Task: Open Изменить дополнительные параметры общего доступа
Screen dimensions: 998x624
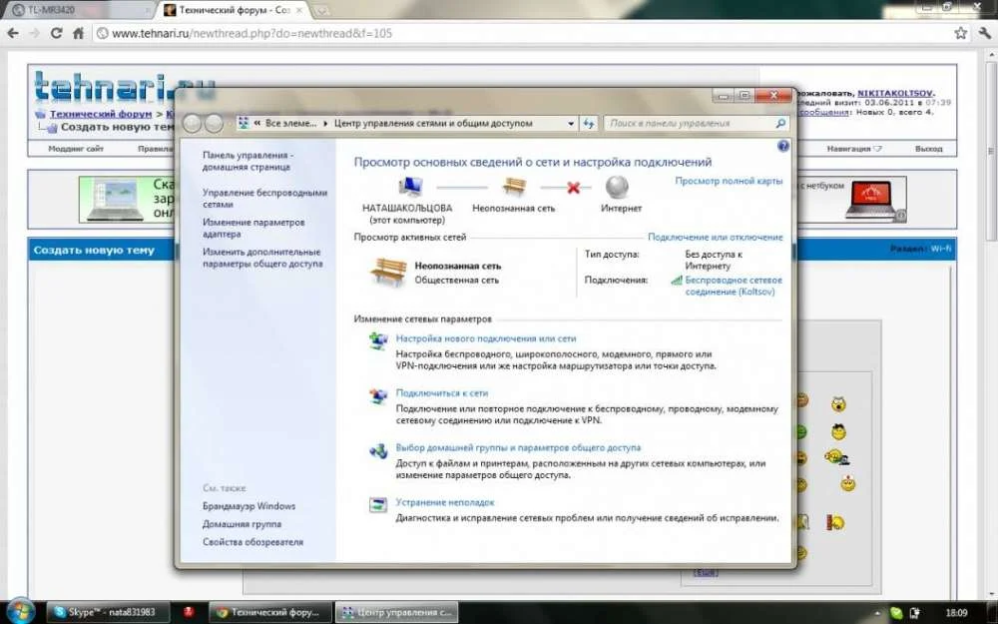Action: [x=262, y=258]
